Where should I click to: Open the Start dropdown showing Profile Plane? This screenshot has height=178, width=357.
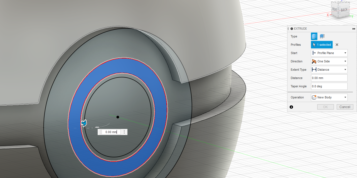[329, 53]
